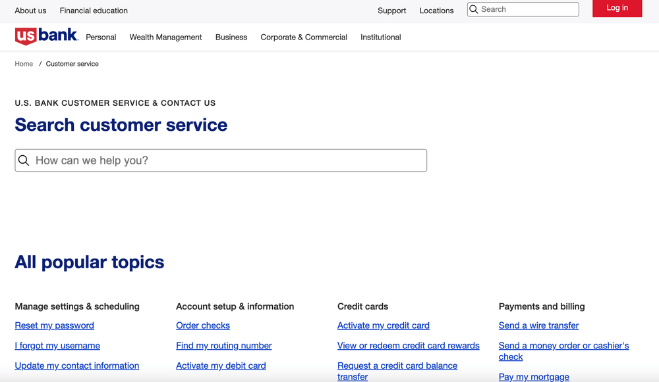Click the 'How can we help you?' field
This screenshot has height=382, width=659.
tap(221, 160)
